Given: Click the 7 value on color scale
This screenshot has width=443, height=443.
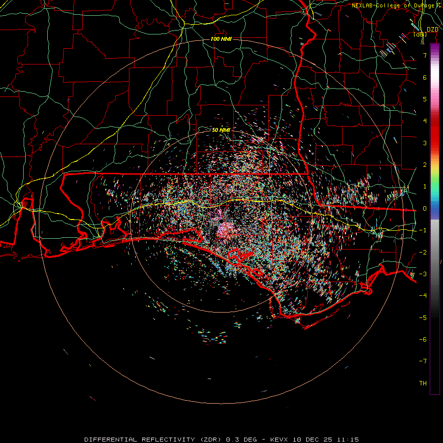Looking at the screenshot, I should coord(425,55).
